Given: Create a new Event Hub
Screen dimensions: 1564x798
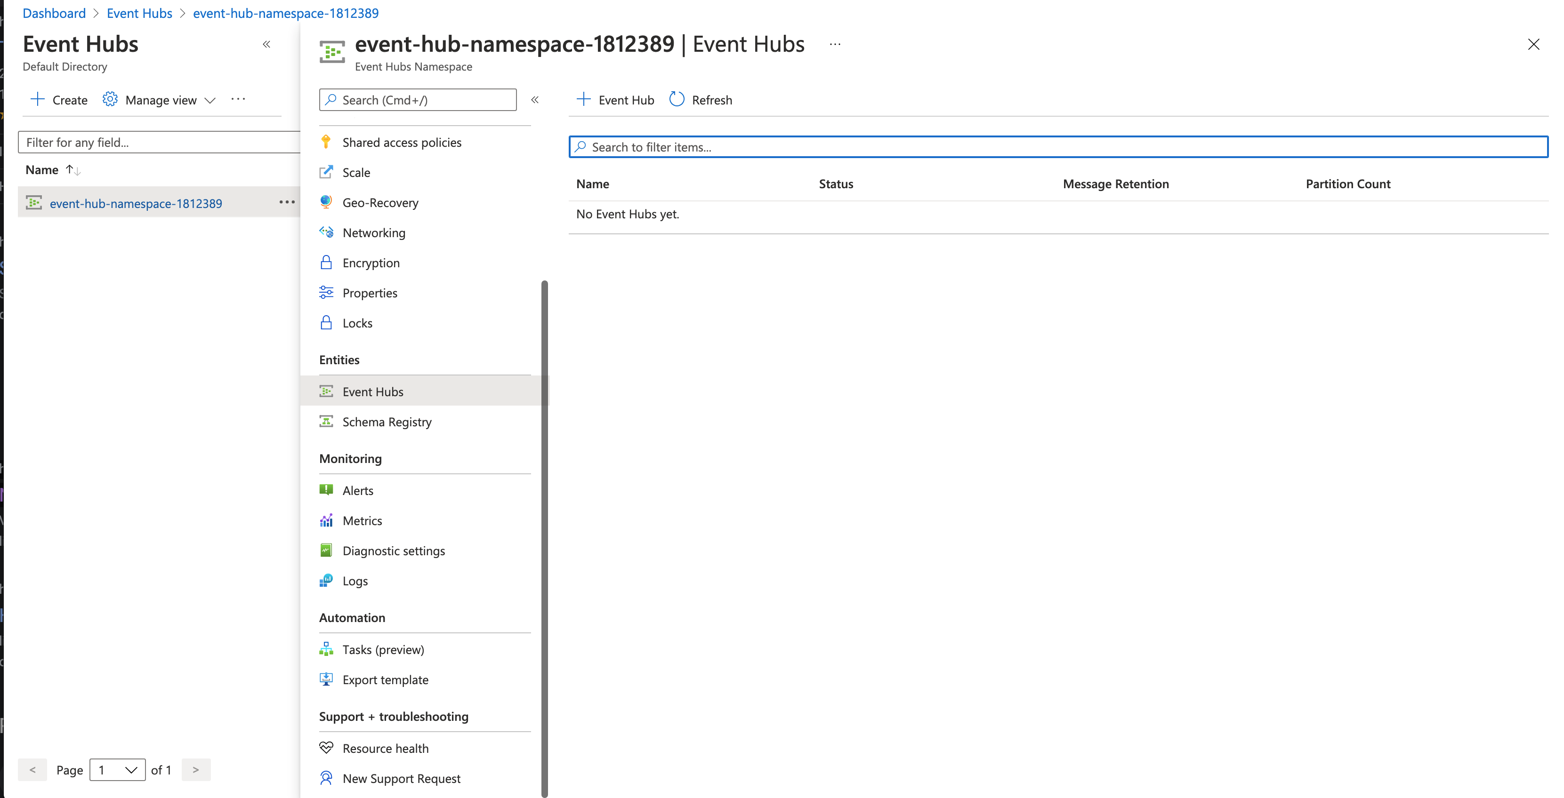Looking at the screenshot, I should 614,100.
